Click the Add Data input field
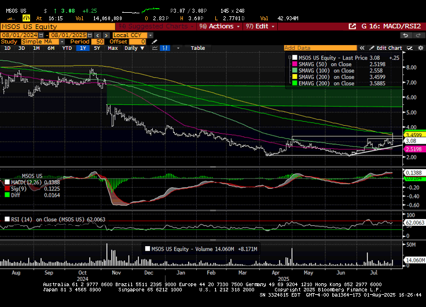This screenshot has width=426, height=307. (320, 48)
